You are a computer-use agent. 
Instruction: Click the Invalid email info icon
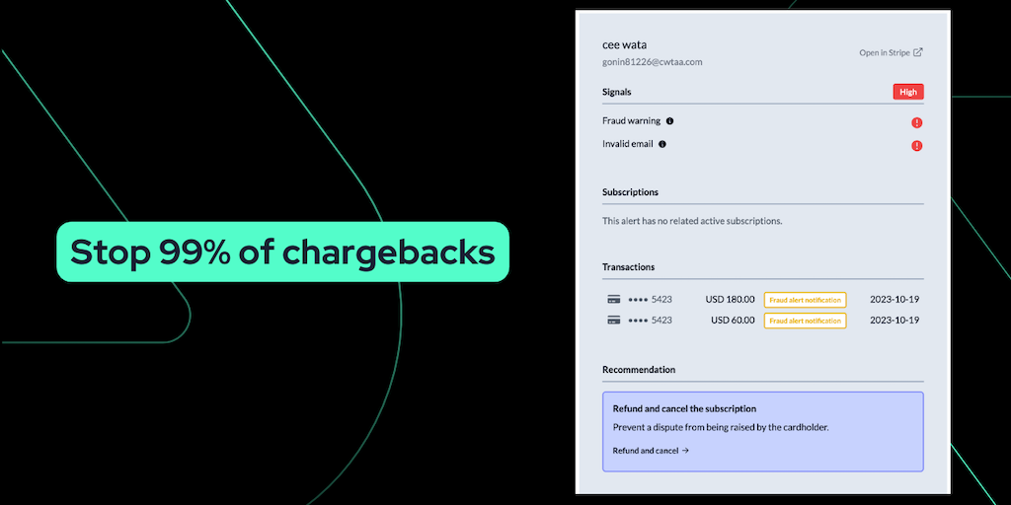click(662, 144)
